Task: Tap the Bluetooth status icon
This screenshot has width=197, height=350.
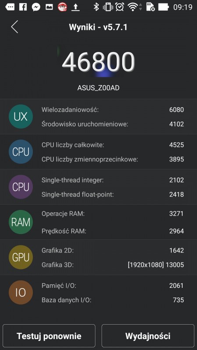Action: pos(96,7)
